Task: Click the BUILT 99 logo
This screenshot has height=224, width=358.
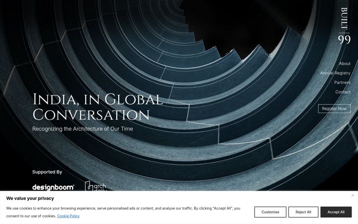Action: pos(344,26)
